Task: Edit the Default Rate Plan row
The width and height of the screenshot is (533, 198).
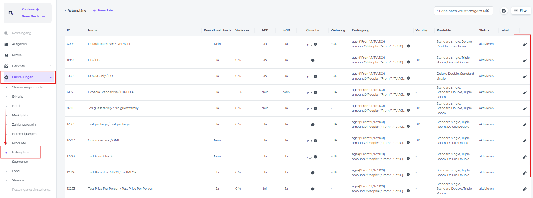Action: tap(525, 44)
